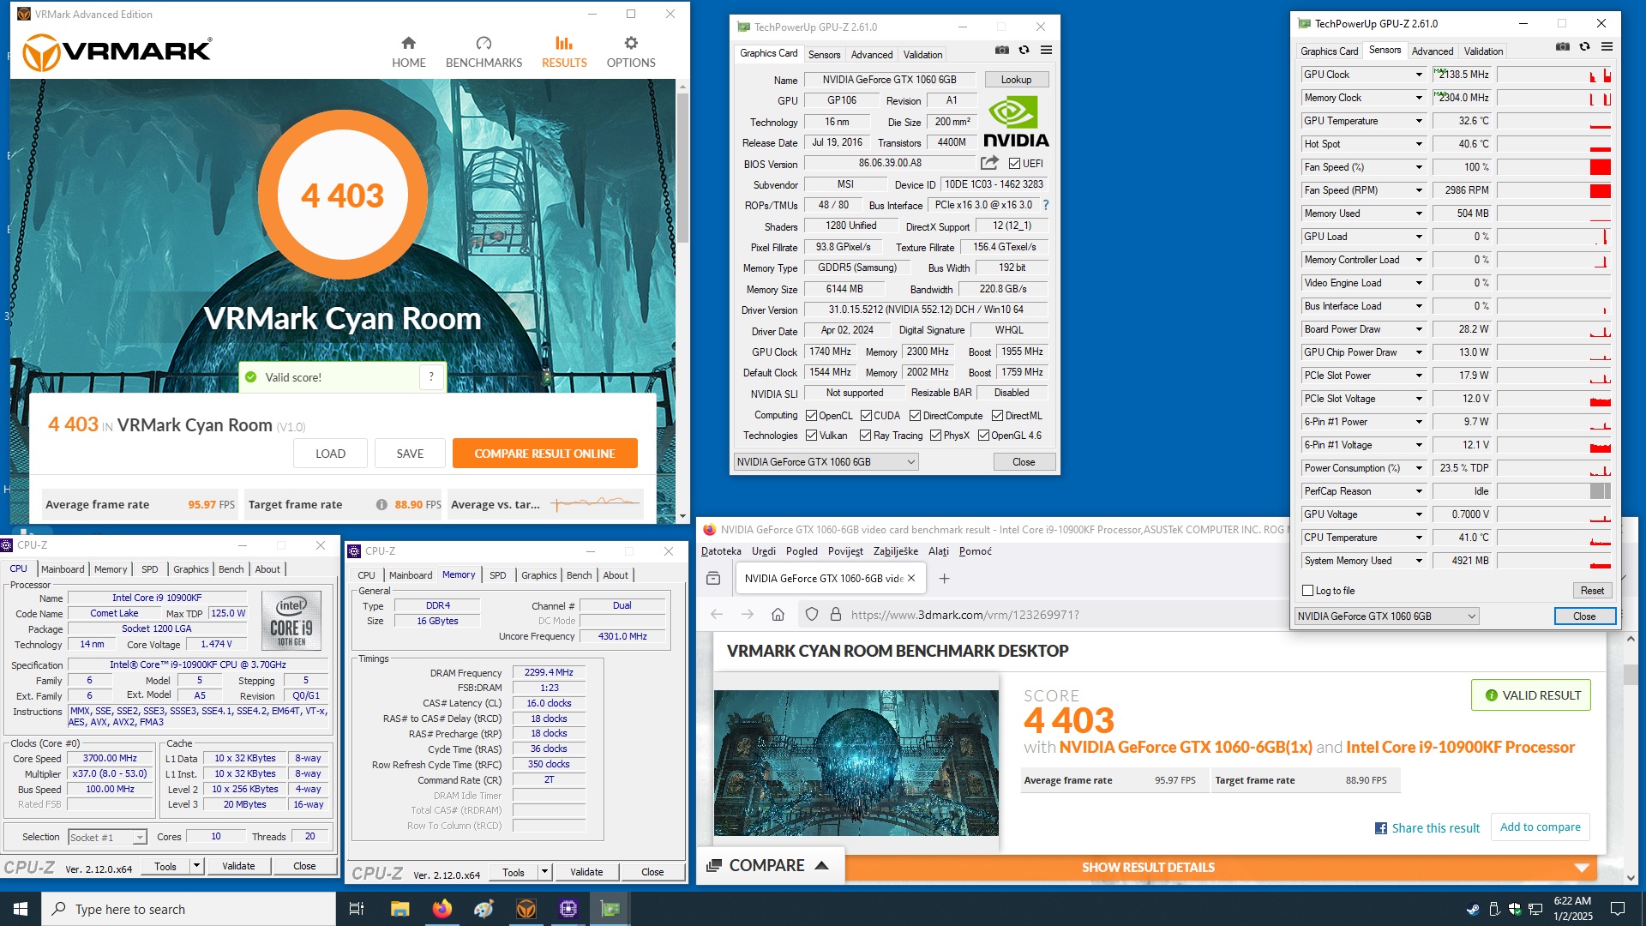Toggle UEFI checkbox in GPU-Z
This screenshot has width=1646, height=926.
pyautogui.click(x=1014, y=164)
